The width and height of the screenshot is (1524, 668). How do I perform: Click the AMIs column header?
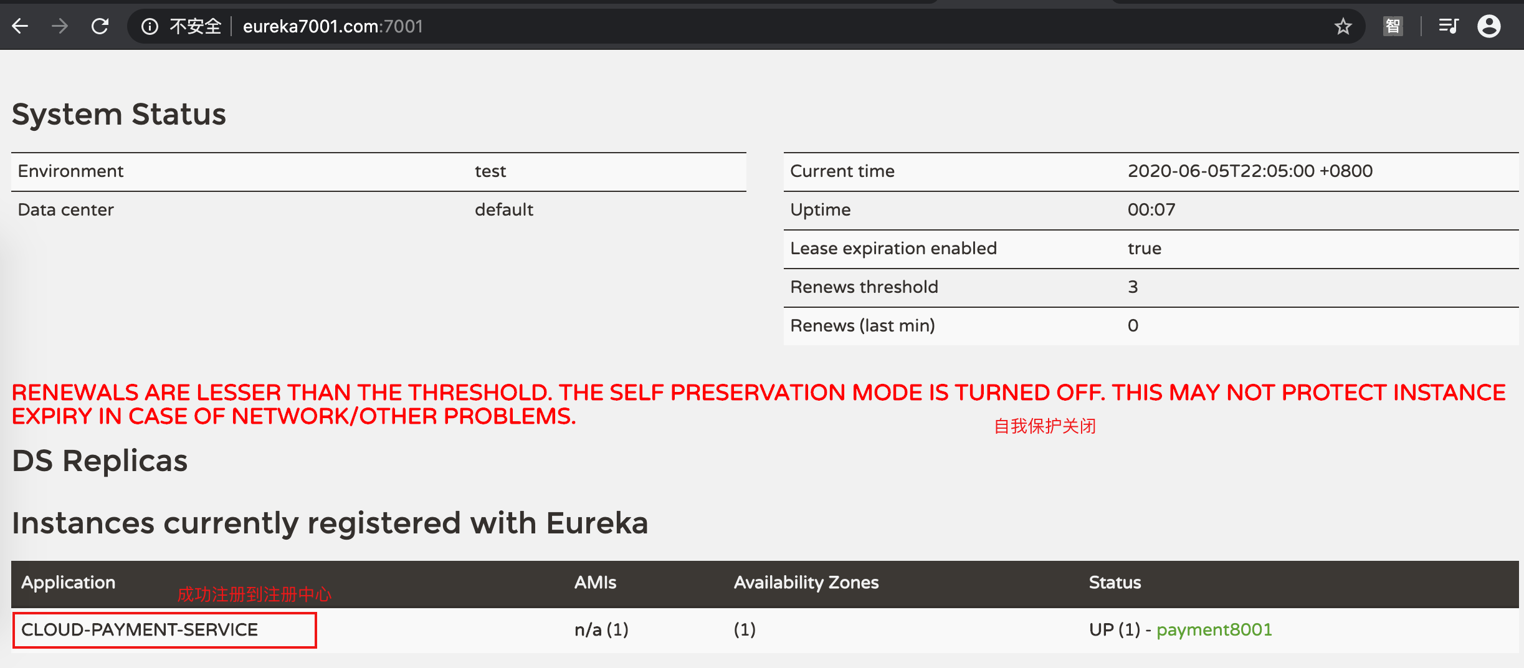point(595,583)
